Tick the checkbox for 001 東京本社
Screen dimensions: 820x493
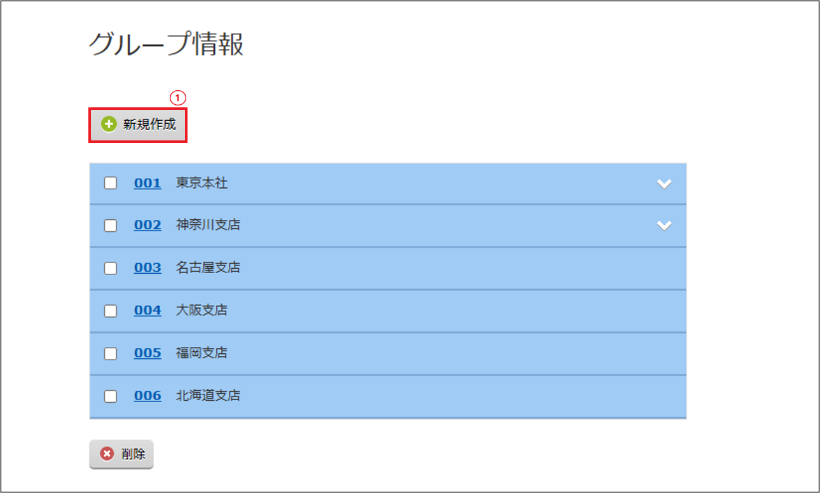tap(111, 183)
